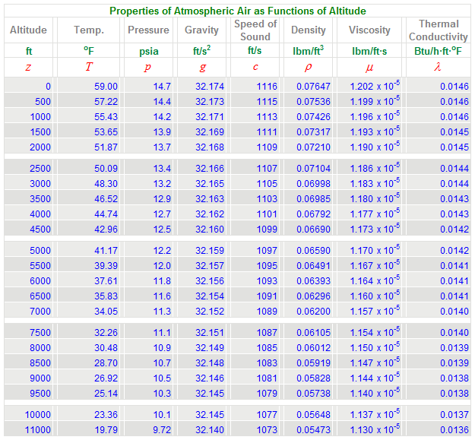
Task: Select viscosity '1.173 x 10-5'
Action: click(375, 229)
